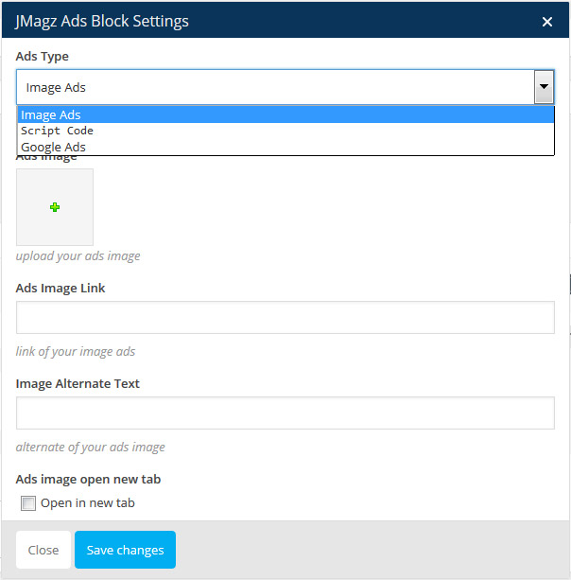
Task: Click the Close button in footer
Action: (x=43, y=550)
